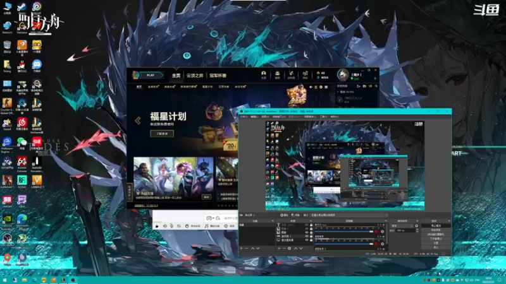Image resolution: width=506 pixels, height=284 pixels.
Task: Switch to the 云顶之弈 tab
Action: point(195,75)
